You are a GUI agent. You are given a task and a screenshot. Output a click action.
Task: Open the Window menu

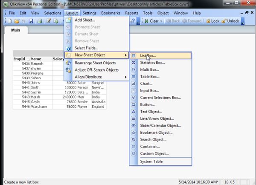[x=180, y=13]
